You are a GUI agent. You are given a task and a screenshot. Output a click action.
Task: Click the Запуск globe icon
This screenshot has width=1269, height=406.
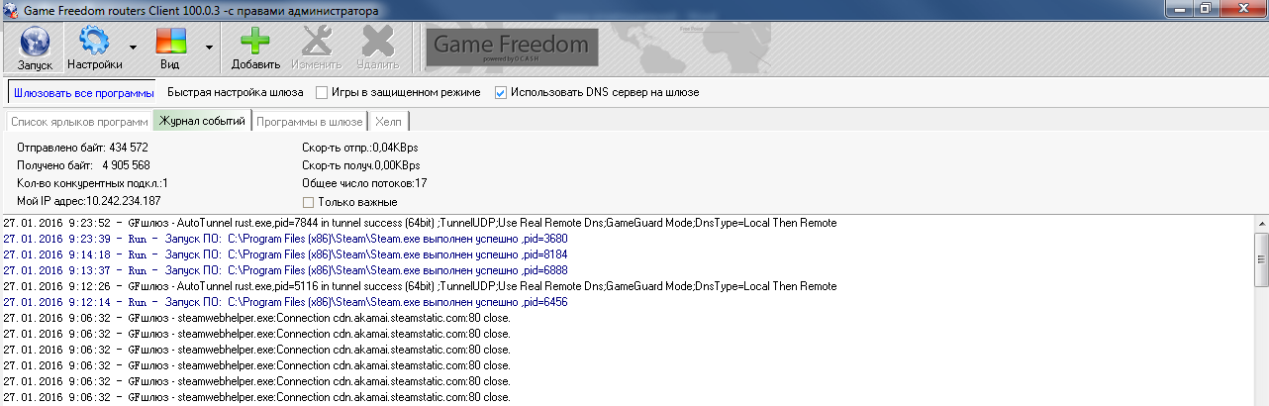click(x=35, y=43)
